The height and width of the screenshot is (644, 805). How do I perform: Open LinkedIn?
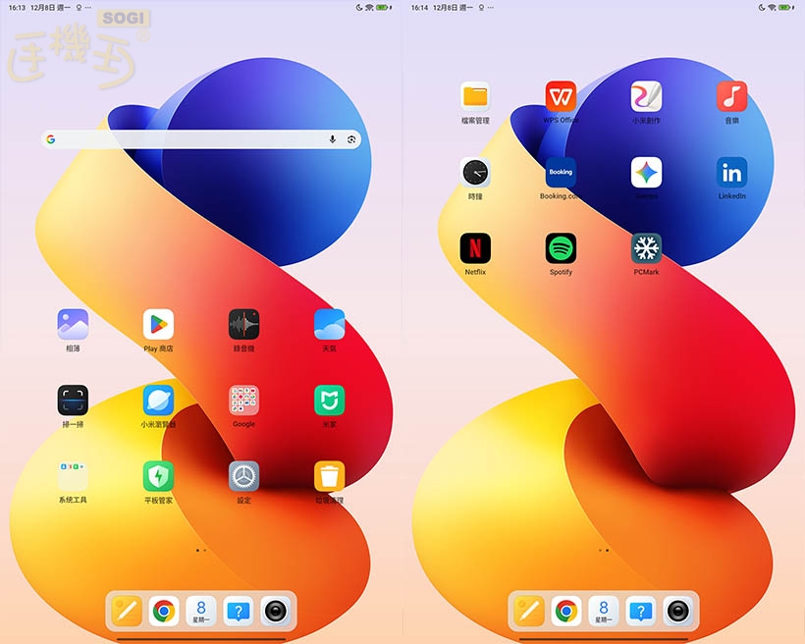[x=730, y=170]
